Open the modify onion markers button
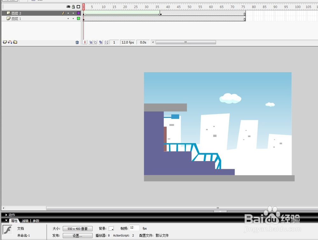The width and height of the screenshot is (318, 240). 106,42
